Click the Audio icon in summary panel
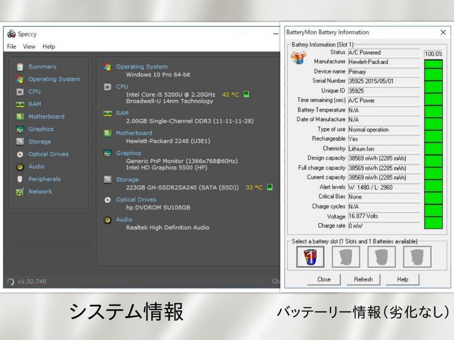454x340 pixels. pyautogui.click(x=108, y=220)
